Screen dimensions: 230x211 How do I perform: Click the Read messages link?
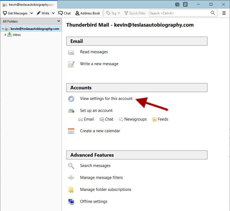[x=94, y=52]
